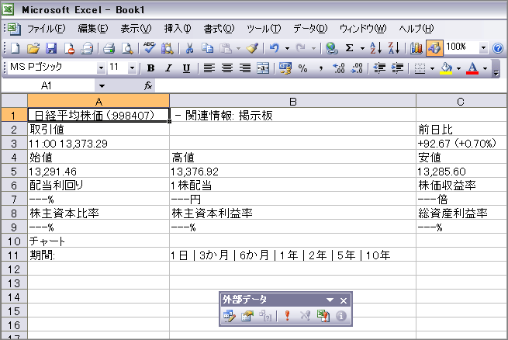Open Excel Help with the question mark icon
508x340 pixels.
498,49
